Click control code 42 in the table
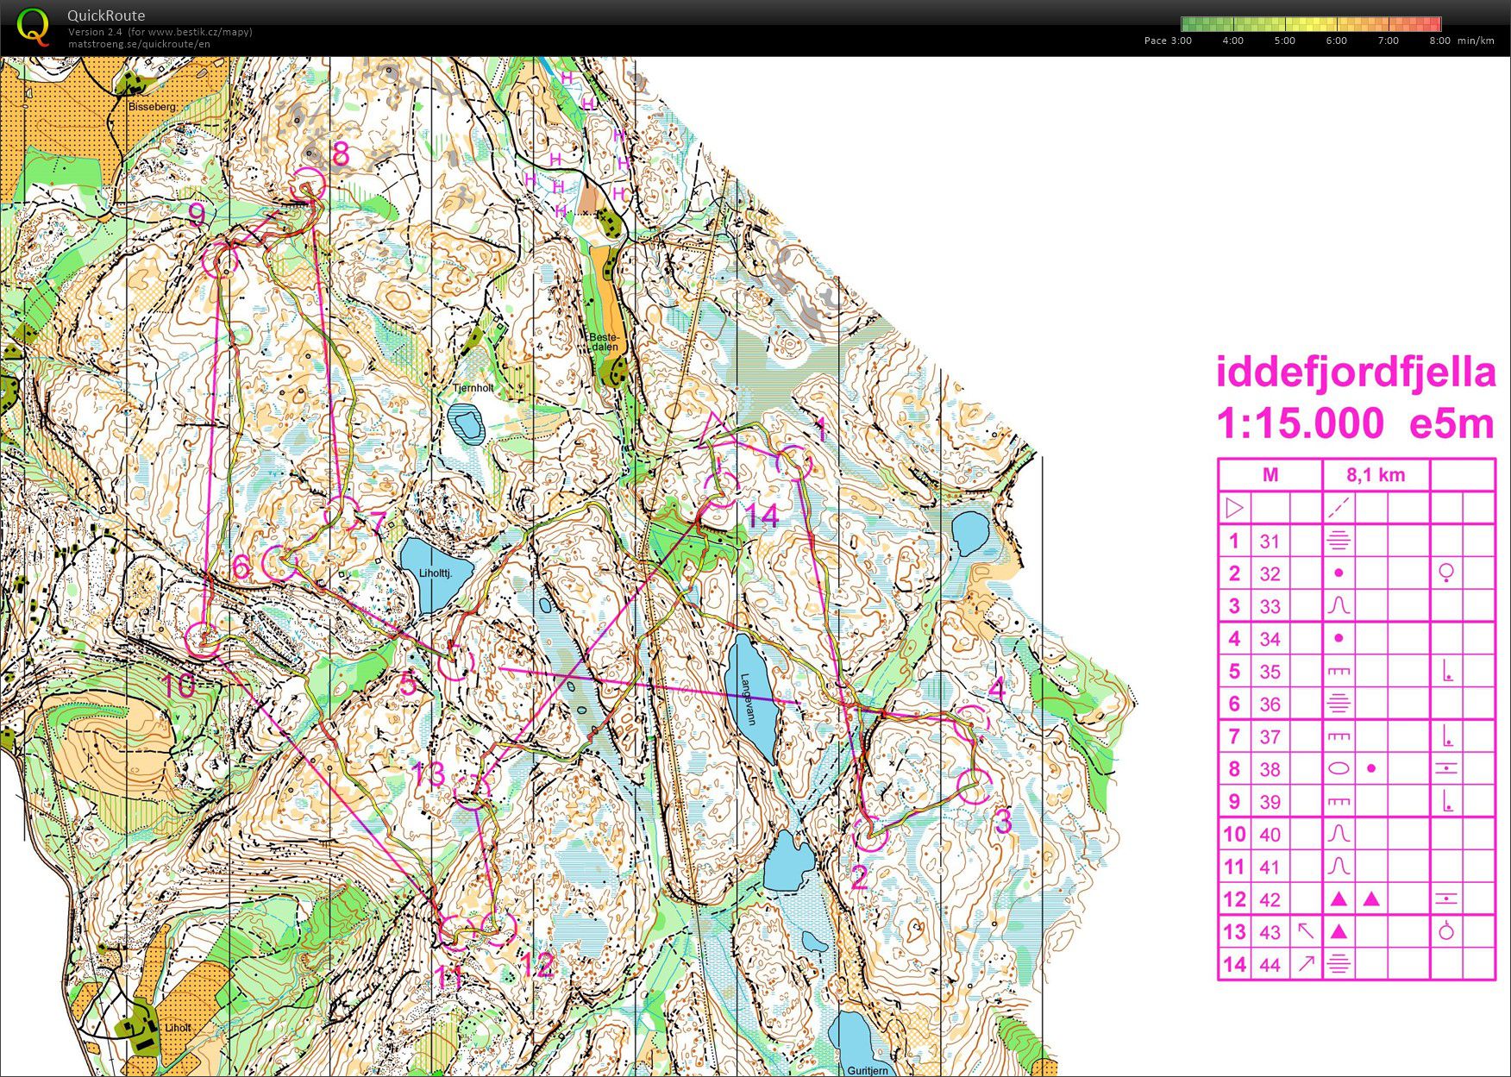This screenshot has width=1511, height=1077. (x=1270, y=900)
